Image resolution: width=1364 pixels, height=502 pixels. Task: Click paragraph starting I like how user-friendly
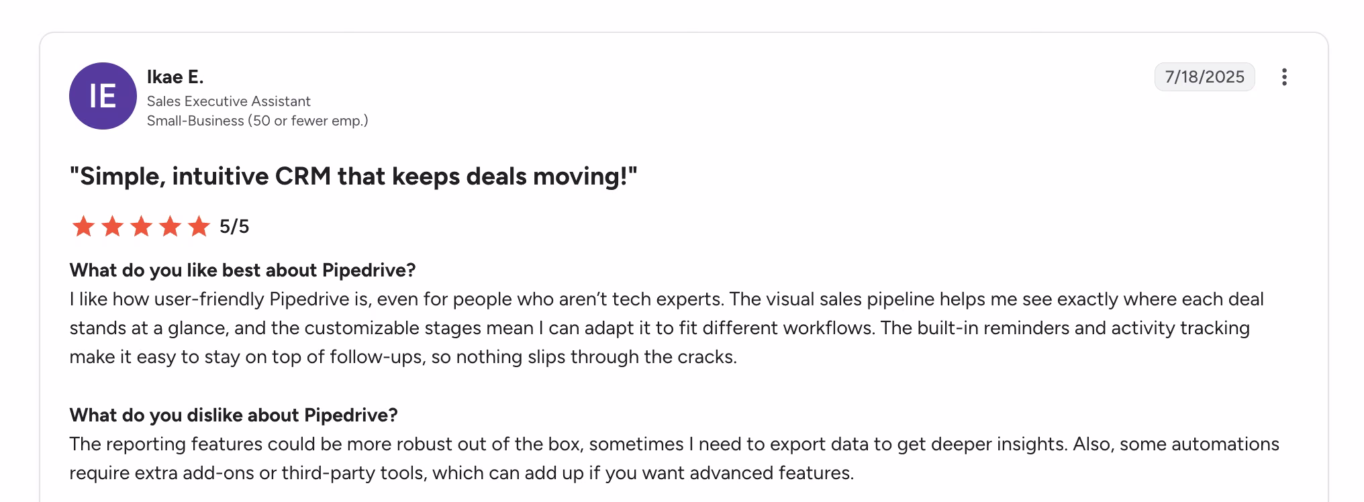pyautogui.click(x=667, y=328)
